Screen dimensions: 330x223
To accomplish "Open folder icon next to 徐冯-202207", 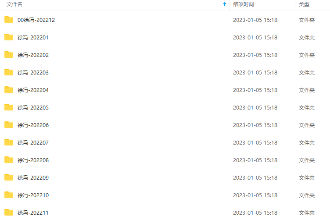I will tap(9, 142).
